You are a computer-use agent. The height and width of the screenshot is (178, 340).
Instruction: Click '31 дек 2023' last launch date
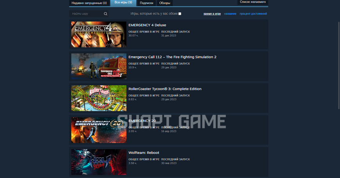[169, 36]
